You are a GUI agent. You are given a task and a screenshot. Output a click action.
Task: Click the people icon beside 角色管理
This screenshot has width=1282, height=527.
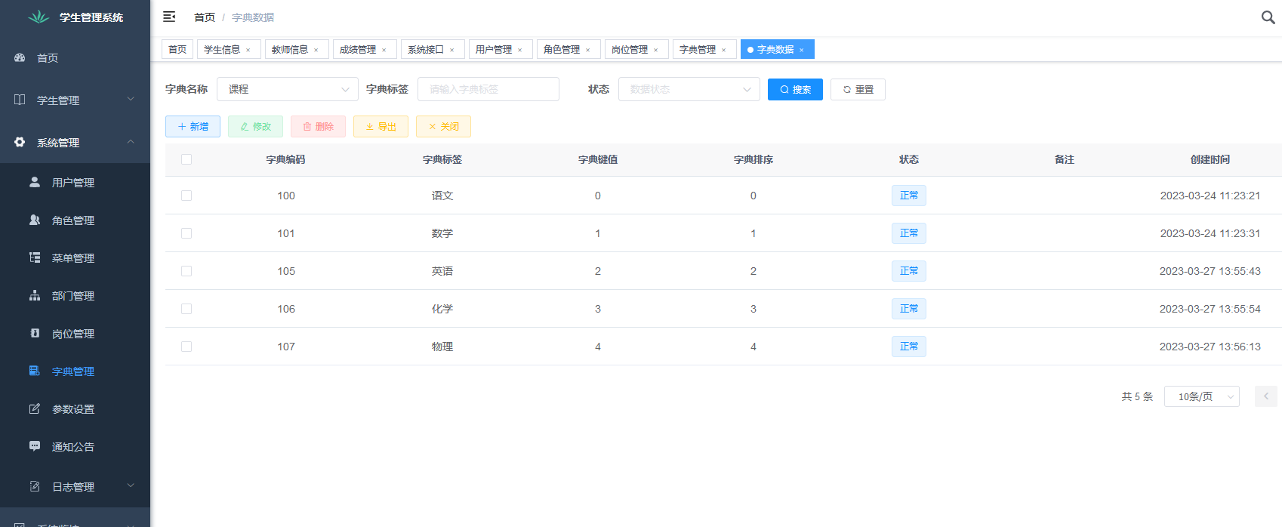pyautogui.click(x=35, y=220)
